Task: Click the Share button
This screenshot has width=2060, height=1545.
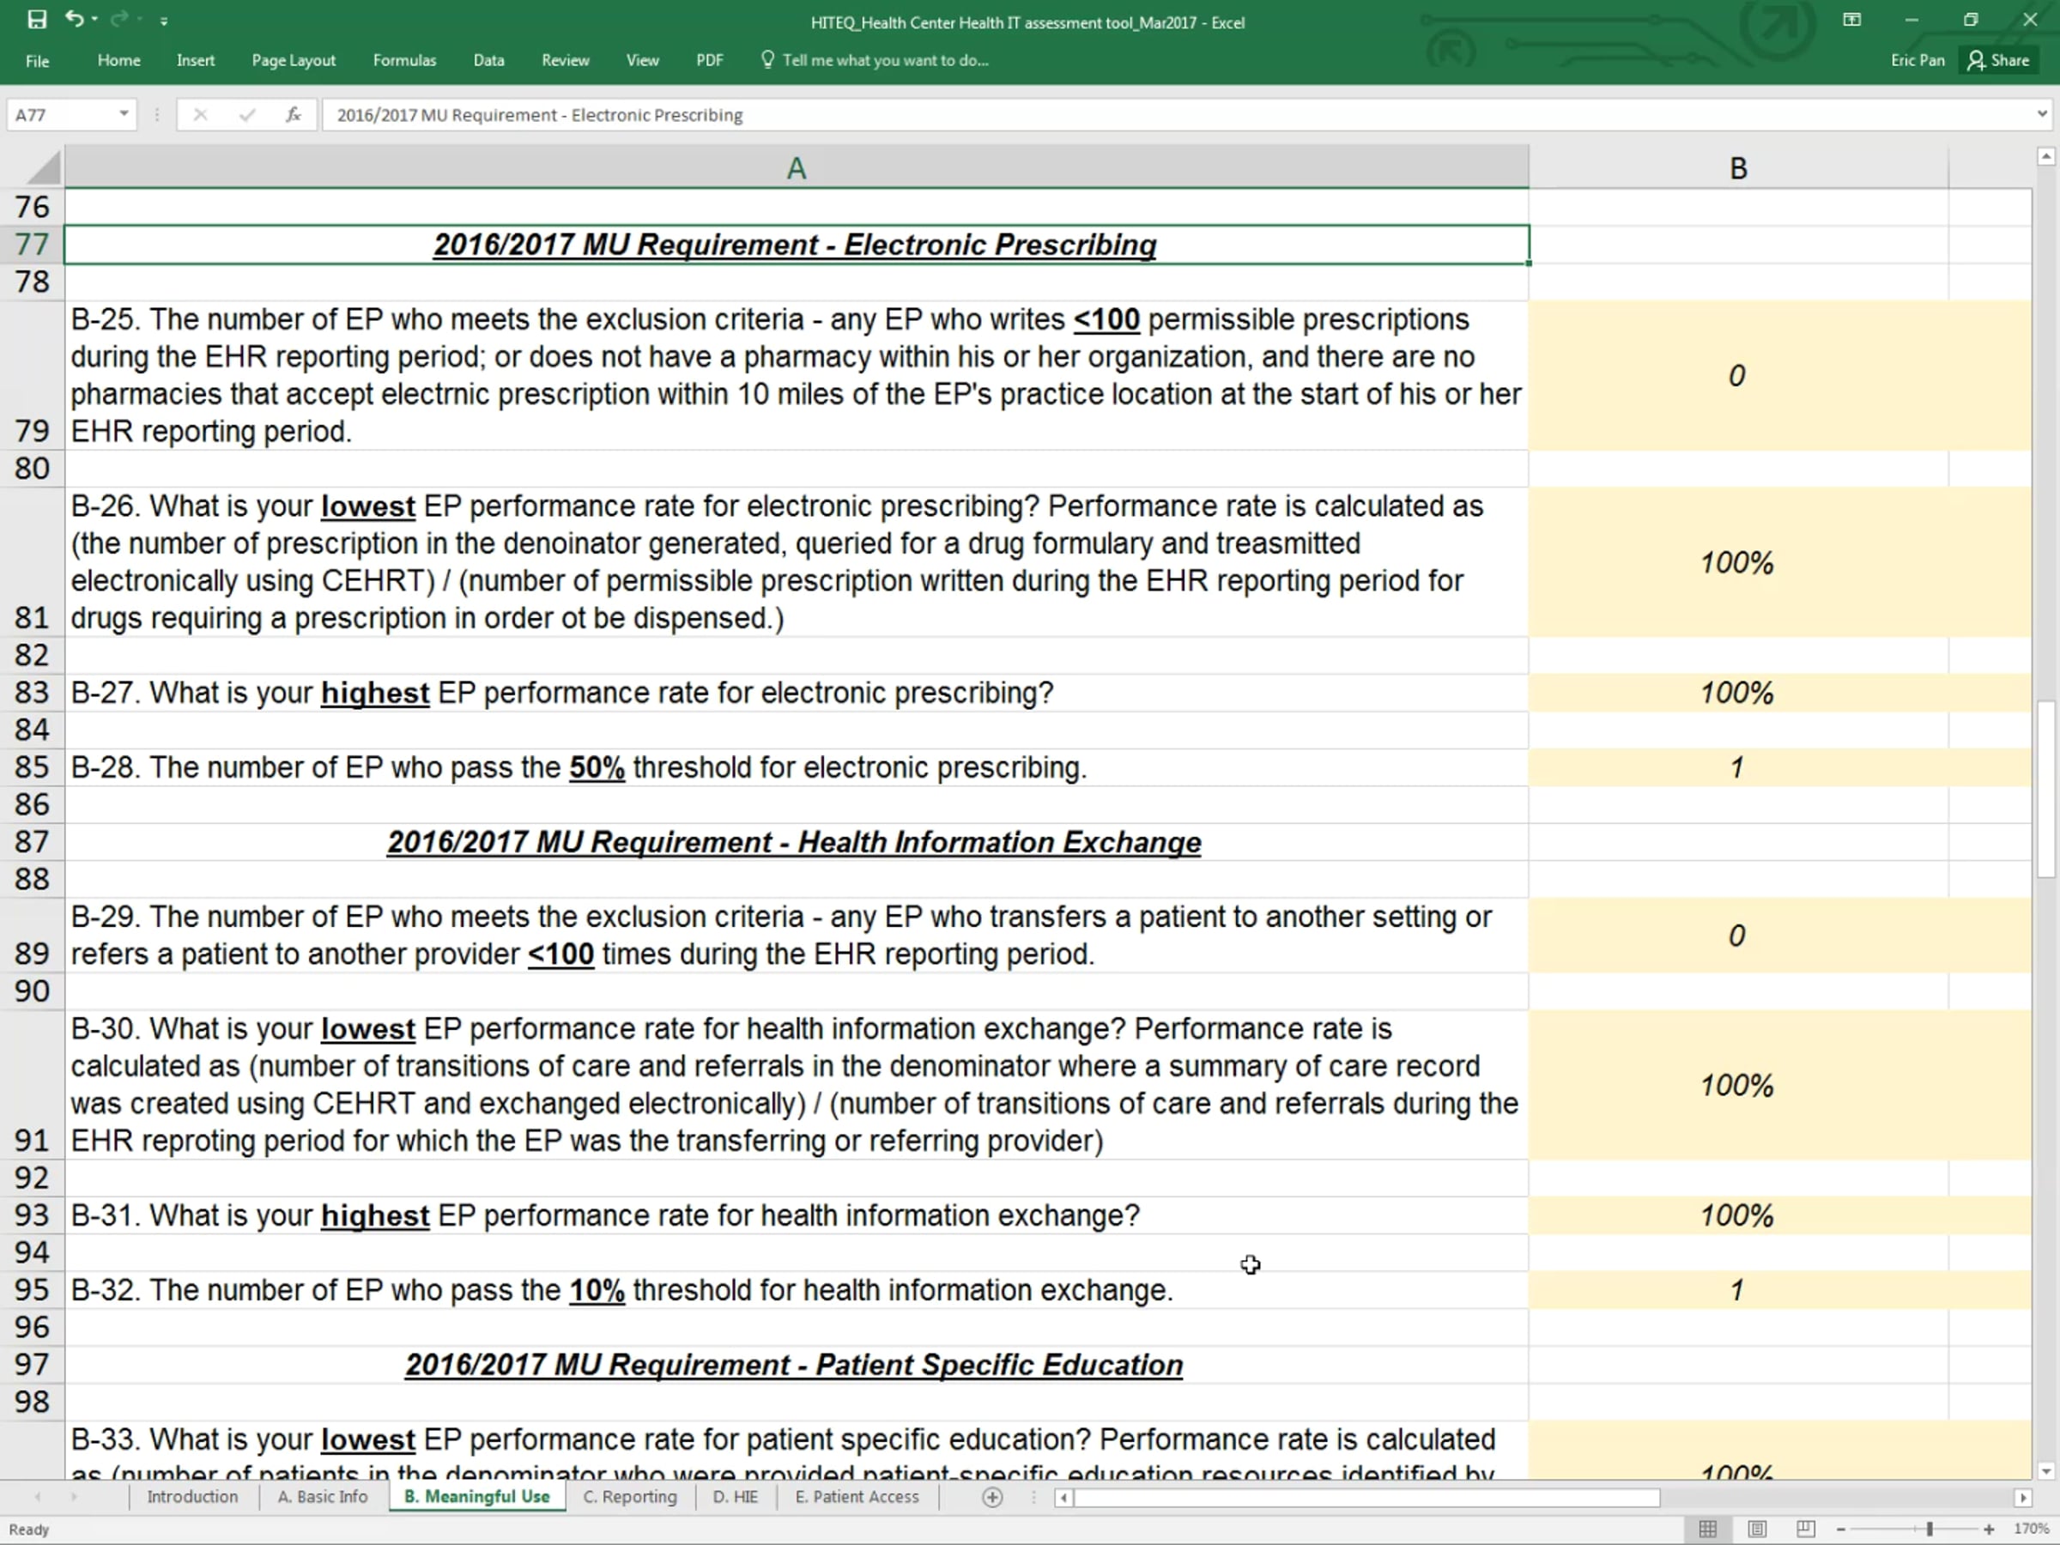Action: tap(1998, 61)
